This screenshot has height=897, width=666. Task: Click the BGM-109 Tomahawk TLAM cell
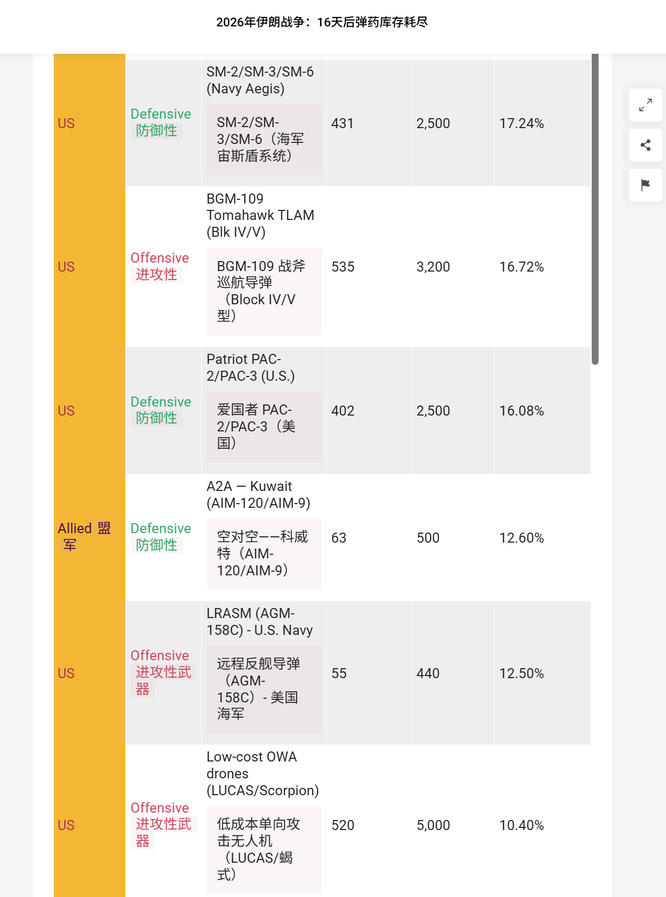coord(260,215)
